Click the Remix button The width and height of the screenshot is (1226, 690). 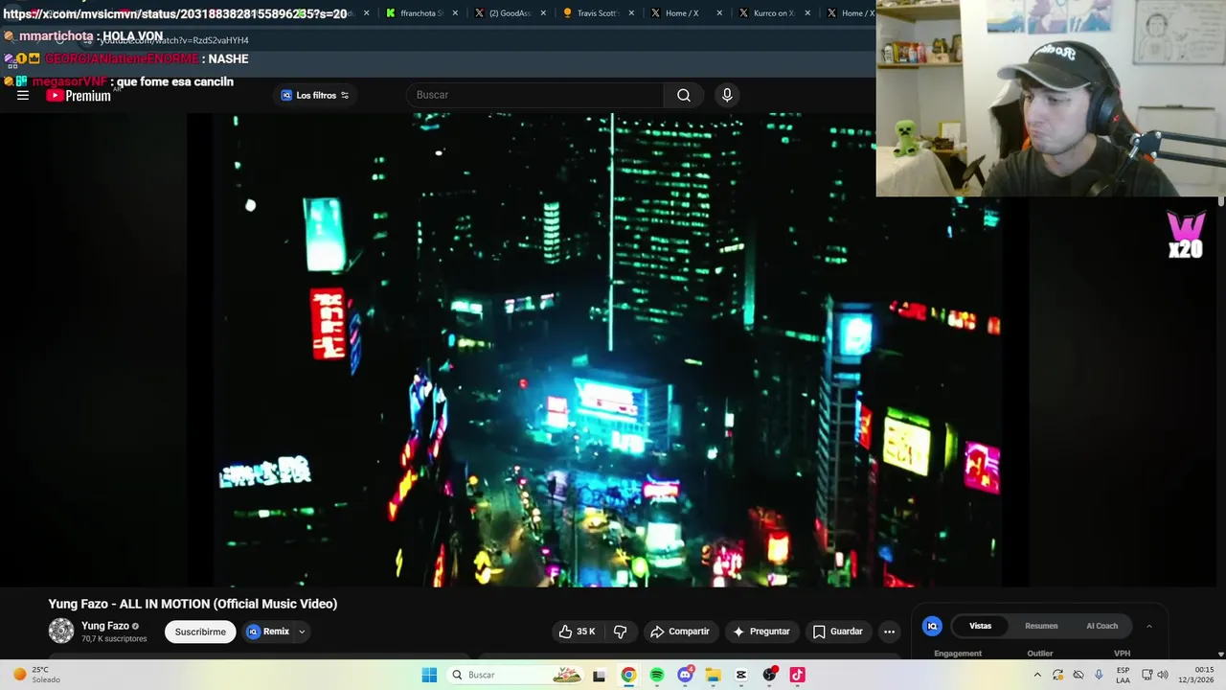point(268,632)
